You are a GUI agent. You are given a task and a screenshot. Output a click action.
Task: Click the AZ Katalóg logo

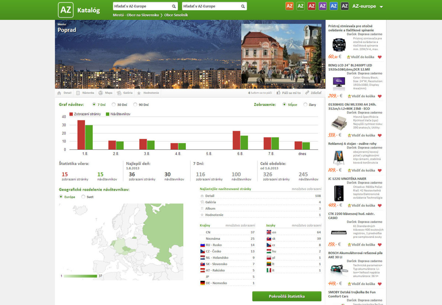pyautogui.click(x=79, y=10)
